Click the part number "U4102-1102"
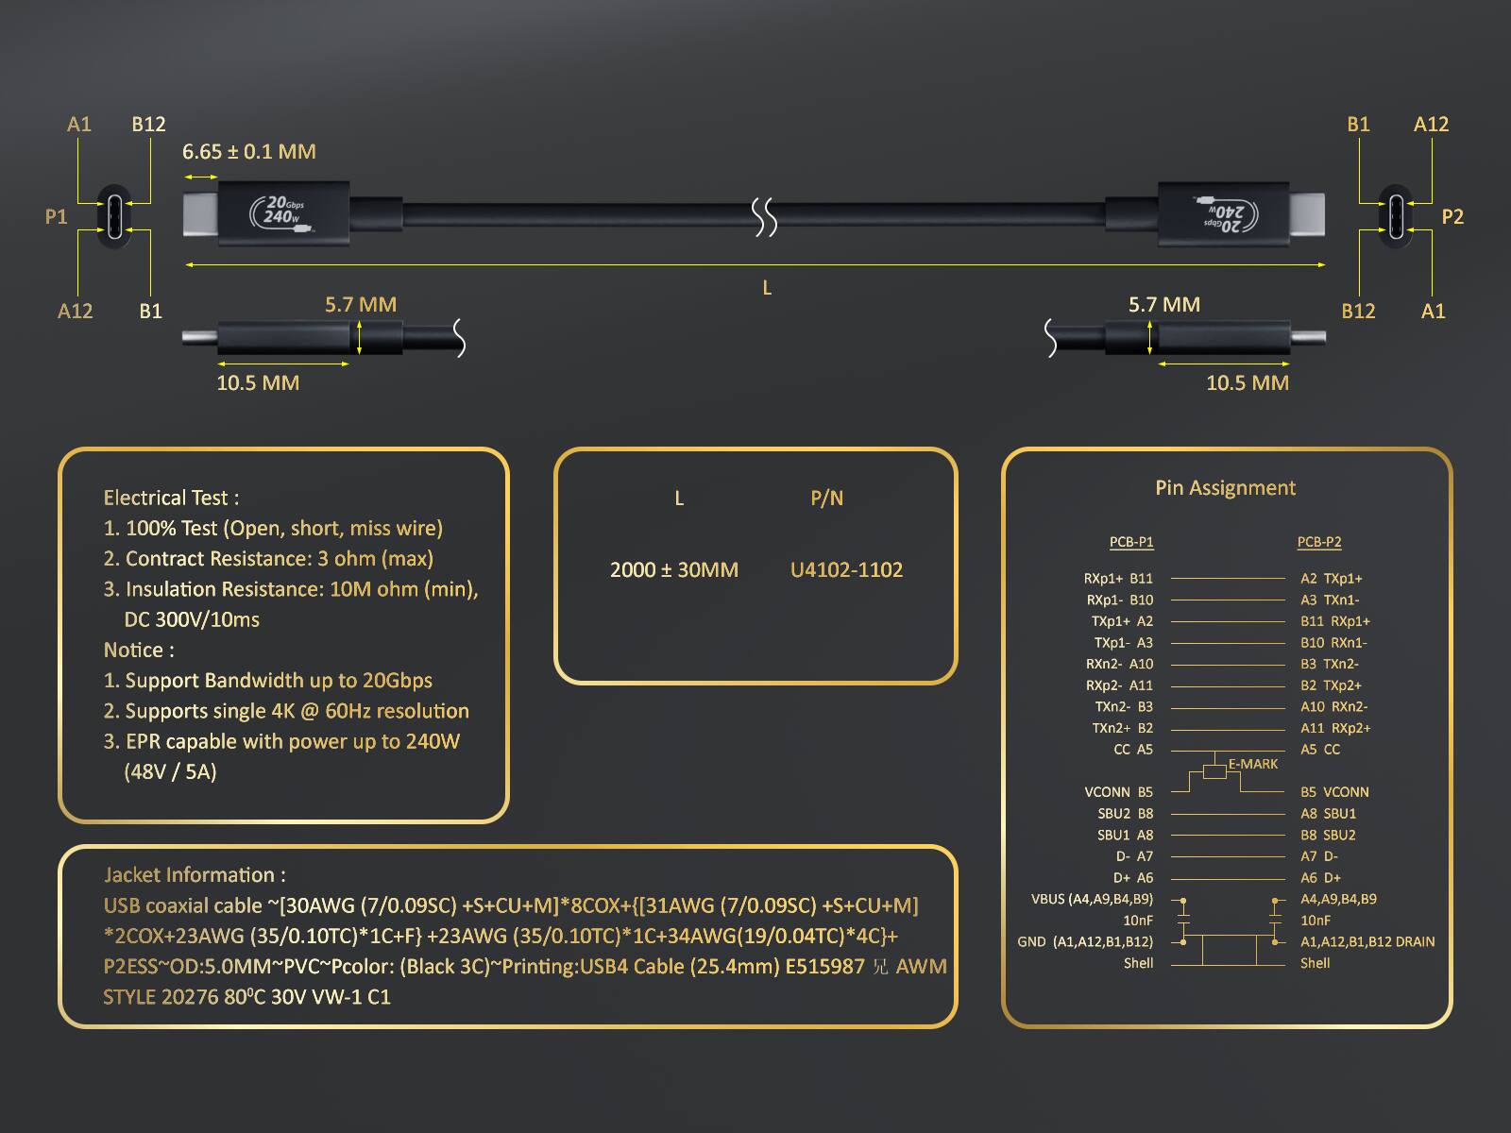This screenshot has height=1133, width=1511. (x=846, y=569)
